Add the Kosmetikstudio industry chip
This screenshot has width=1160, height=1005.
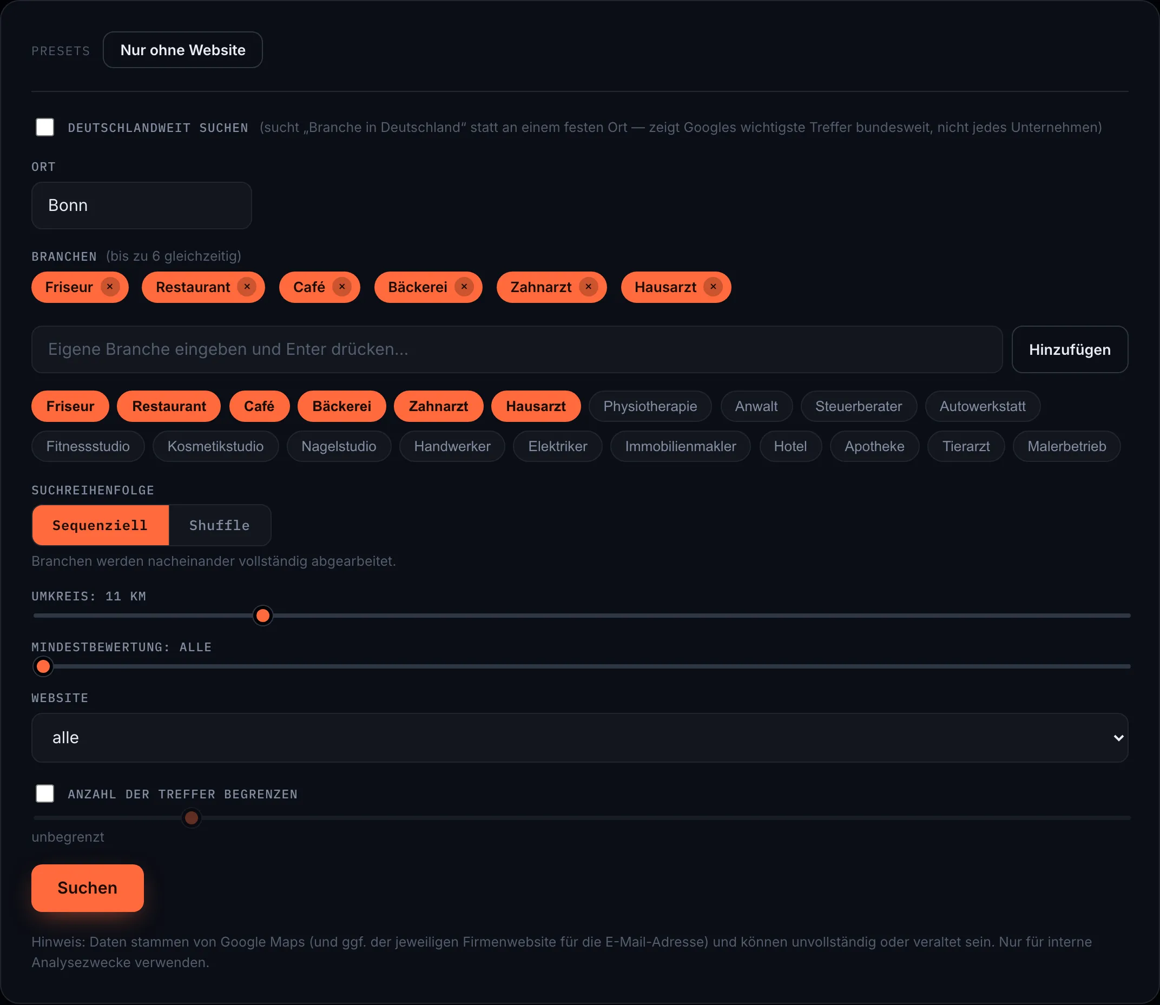215,446
